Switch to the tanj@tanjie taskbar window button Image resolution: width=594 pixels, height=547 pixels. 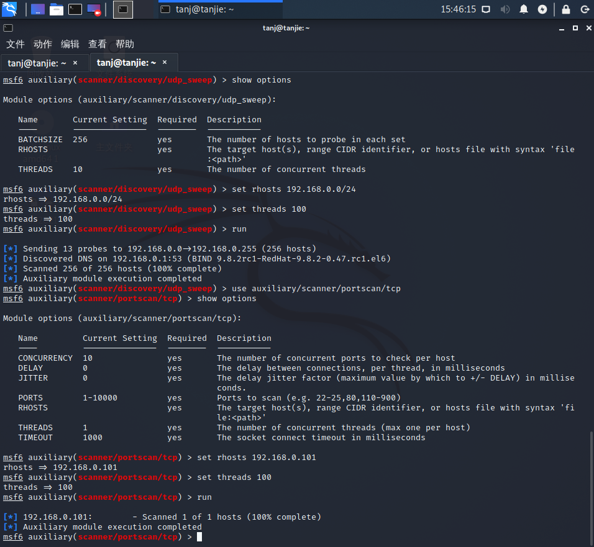[x=220, y=9]
